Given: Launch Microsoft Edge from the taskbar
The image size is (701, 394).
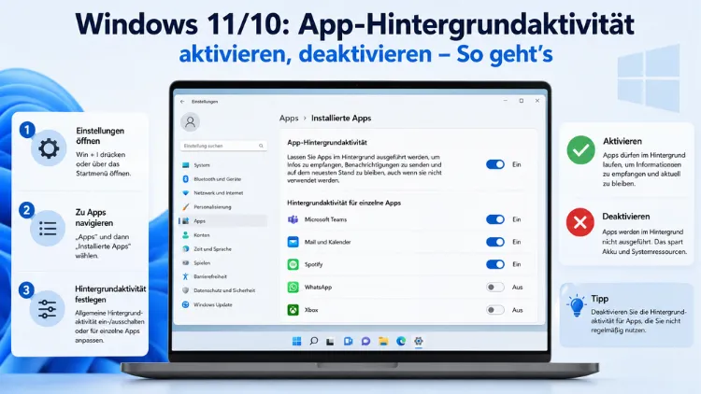Looking at the screenshot, I should [x=401, y=342].
